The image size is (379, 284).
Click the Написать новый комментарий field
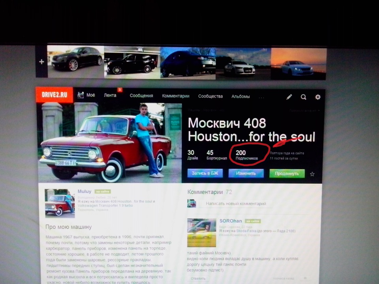pyautogui.click(x=236, y=204)
